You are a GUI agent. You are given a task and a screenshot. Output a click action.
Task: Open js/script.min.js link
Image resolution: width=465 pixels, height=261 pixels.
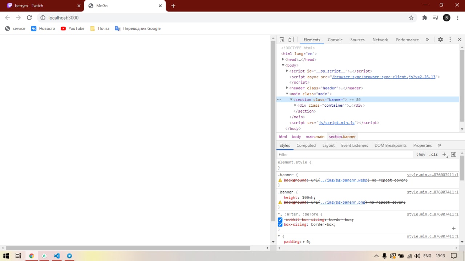[336, 123]
